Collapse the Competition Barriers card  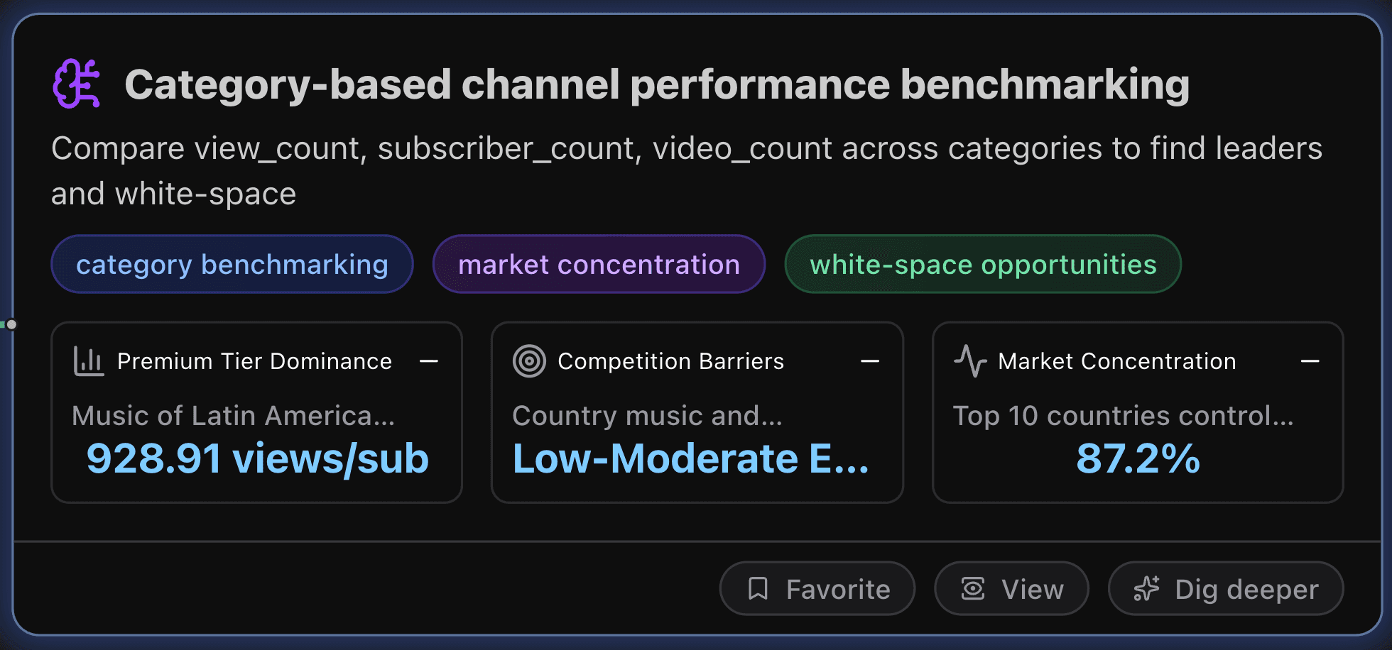870,361
